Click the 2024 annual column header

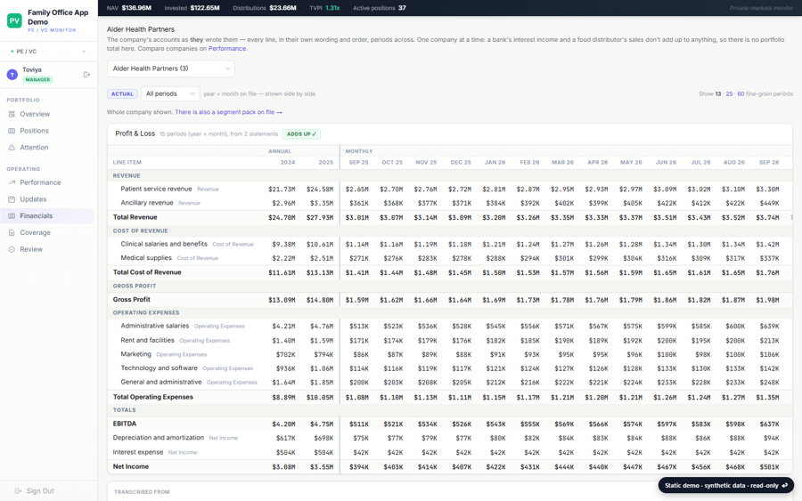click(288, 163)
